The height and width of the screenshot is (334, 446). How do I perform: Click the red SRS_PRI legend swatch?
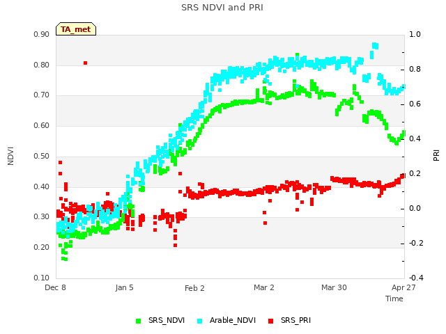click(271, 321)
